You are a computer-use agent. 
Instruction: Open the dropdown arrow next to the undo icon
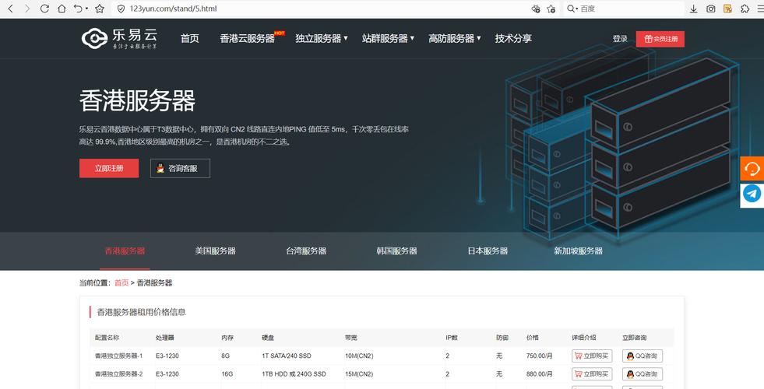click(86, 9)
